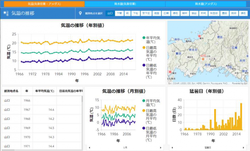250x151 pixels.
Task: Click the 徳佐 label on the map
Action: coord(220,37)
